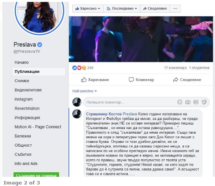The width and height of the screenshot is (215, 186).
Task: Open the sticker picker icon
Action: pyautogui.click(x=204, y=102)
